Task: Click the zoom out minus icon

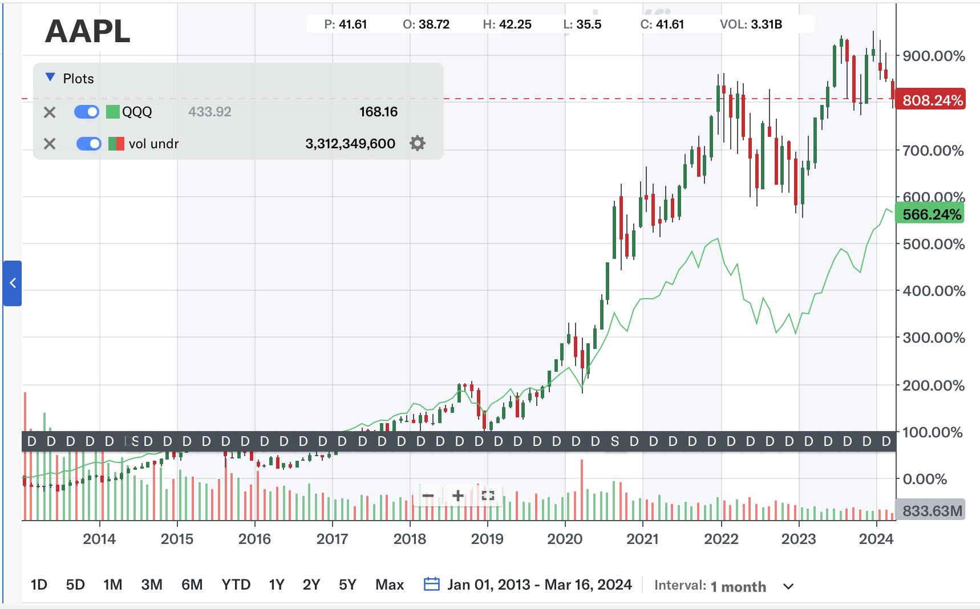Action: [x=428, y=496]
